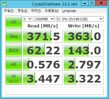Viewport: 109px width, 99px height.
Task: Open the 테마(T) theme menu
Action: coord(36,11)
